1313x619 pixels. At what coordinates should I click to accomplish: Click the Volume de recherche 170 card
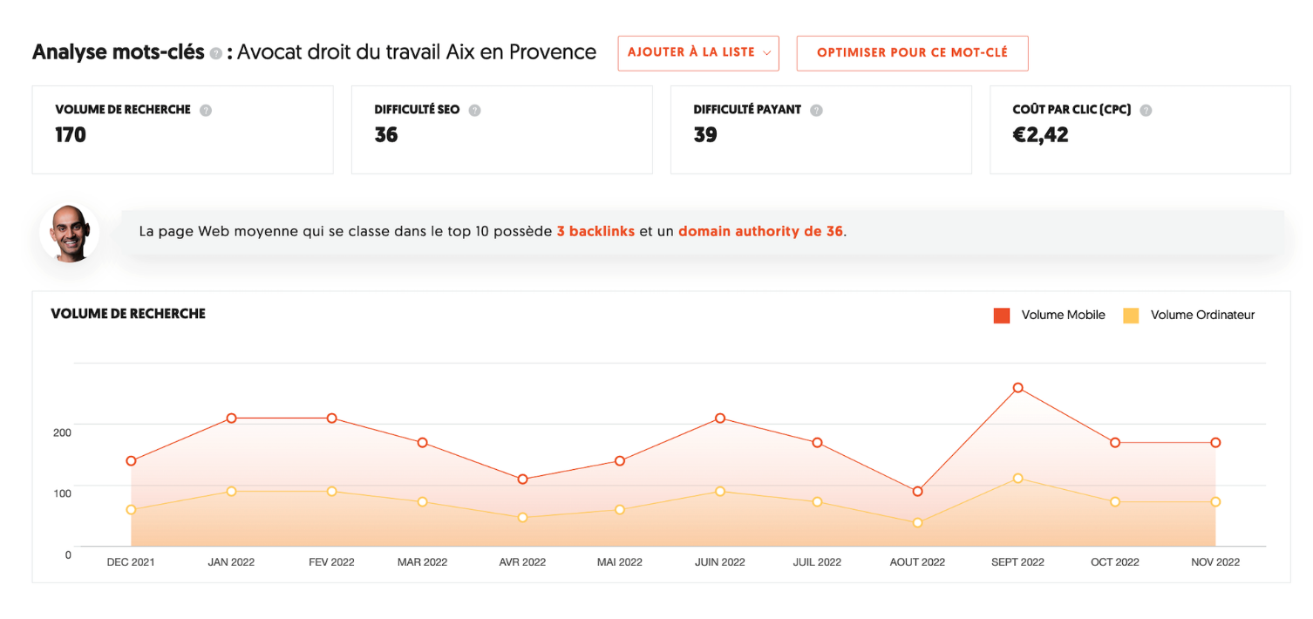click(183, 130)
